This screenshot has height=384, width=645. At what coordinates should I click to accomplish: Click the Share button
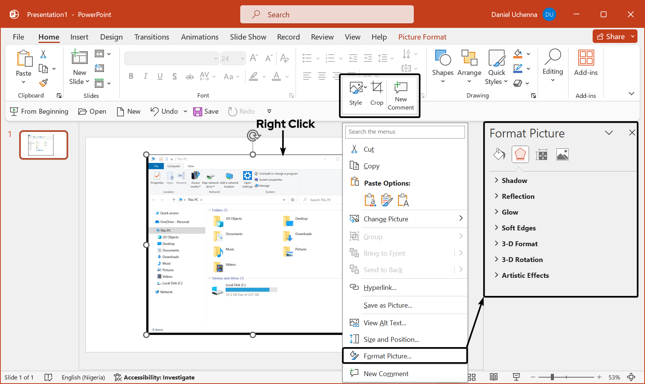(611, 37)
